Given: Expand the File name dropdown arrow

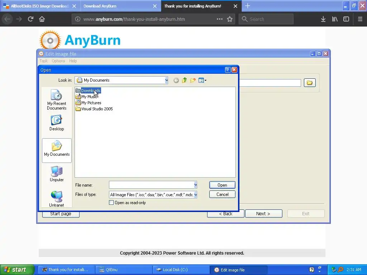Looking at the screenshot, I should pyautogui.click(x=195, y=185).
